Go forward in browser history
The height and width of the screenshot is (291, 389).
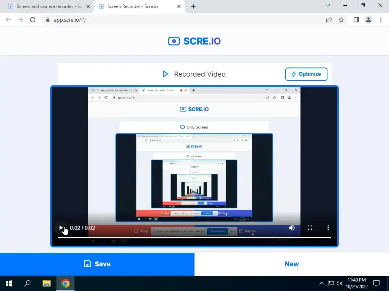(x=21, y=20)
